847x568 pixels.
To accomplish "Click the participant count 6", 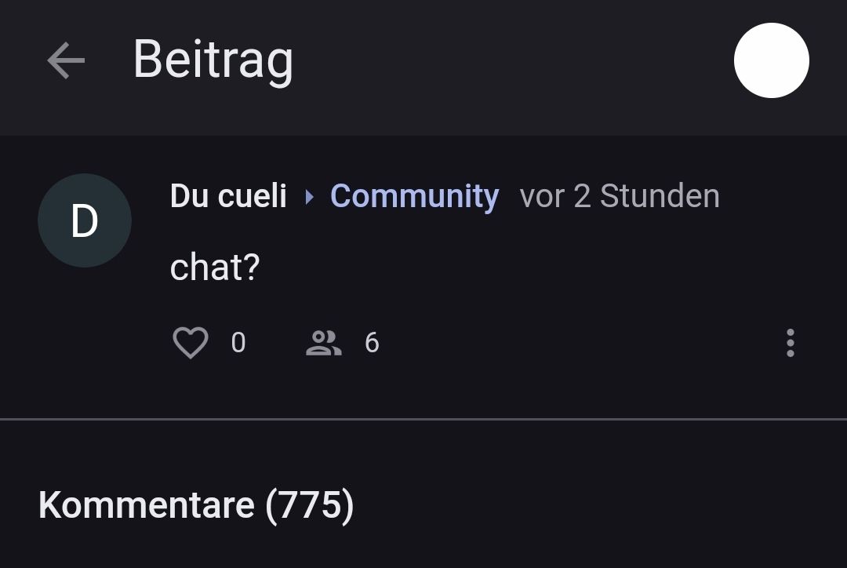I will click(372, 343).
